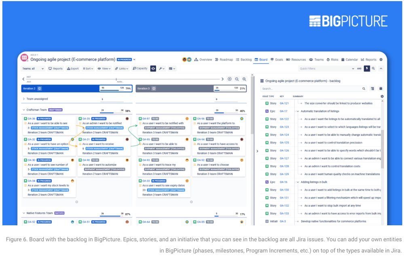Click the magnifier icon beside the lightning bolt

373,68
